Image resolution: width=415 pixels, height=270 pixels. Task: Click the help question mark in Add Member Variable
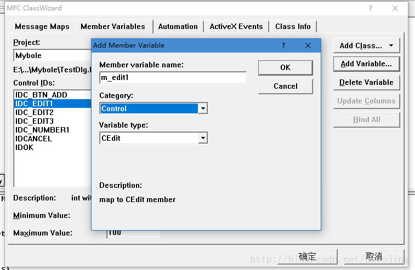pos(283,45)
